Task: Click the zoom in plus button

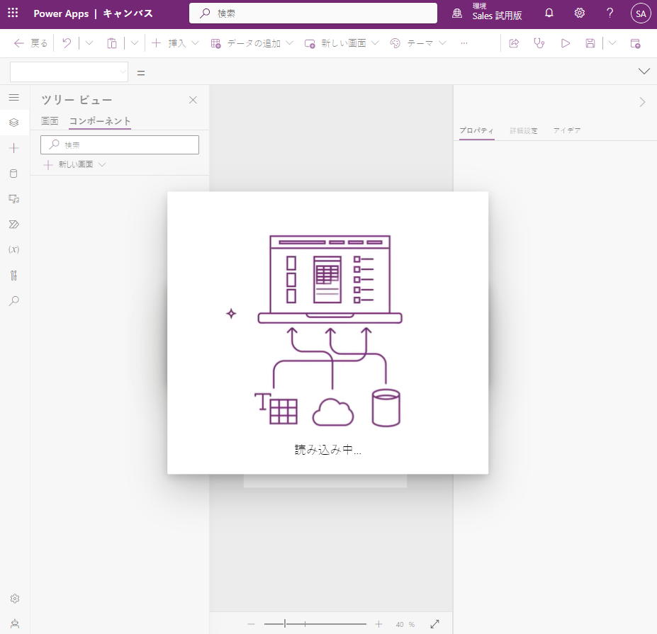Action: coord(378,624)
